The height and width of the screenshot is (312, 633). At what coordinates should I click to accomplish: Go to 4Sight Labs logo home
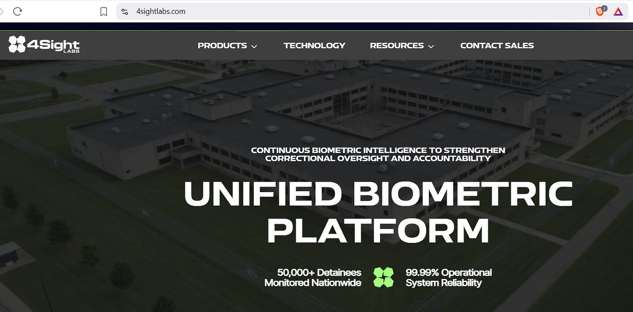pyautogui.click(x=44, y=45)
